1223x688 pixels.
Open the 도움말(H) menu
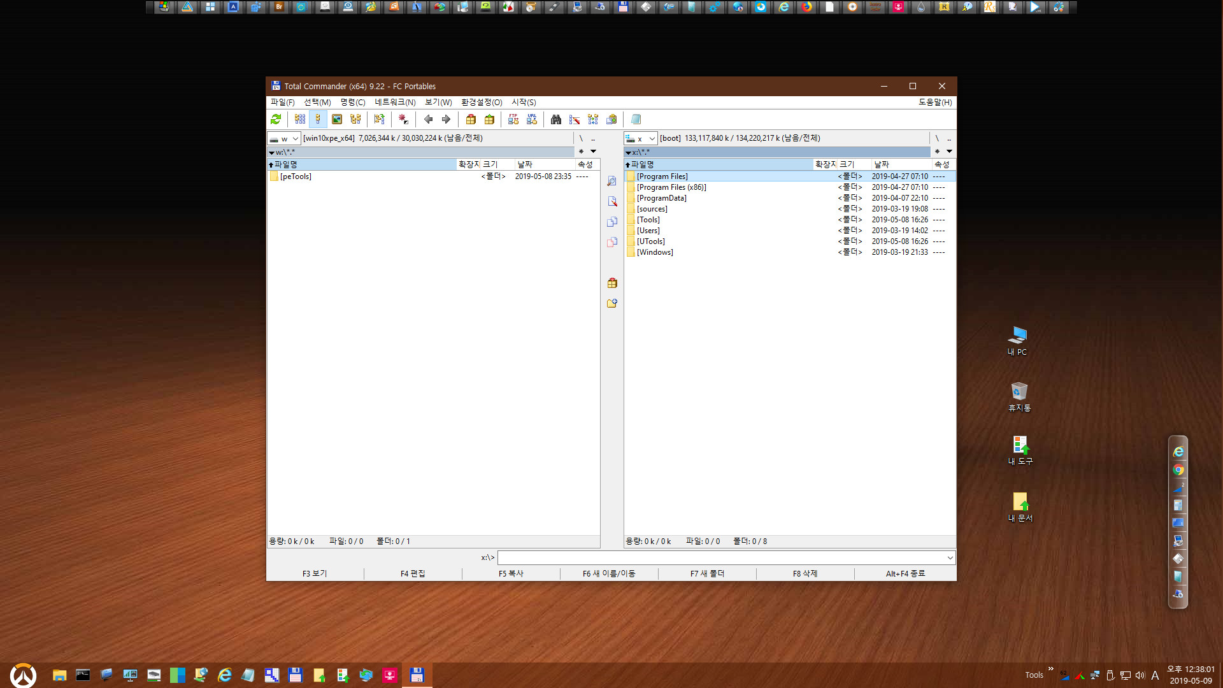click(x=935, y=102)
